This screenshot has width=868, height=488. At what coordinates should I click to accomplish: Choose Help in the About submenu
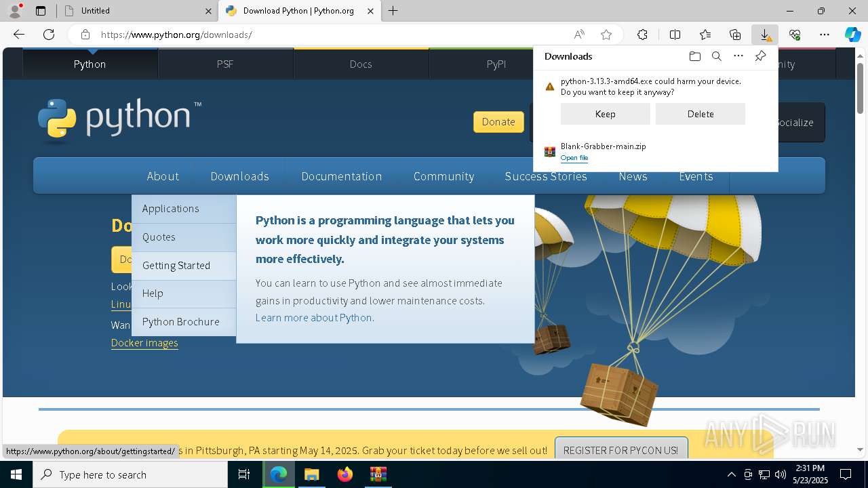click(x=184, y=293)
